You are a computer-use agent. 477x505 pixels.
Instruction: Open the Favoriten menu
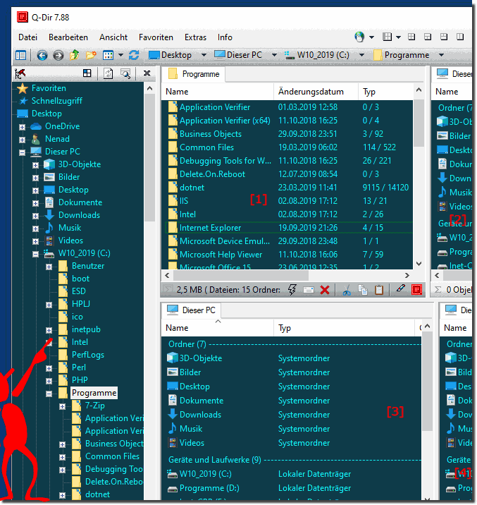156,37
